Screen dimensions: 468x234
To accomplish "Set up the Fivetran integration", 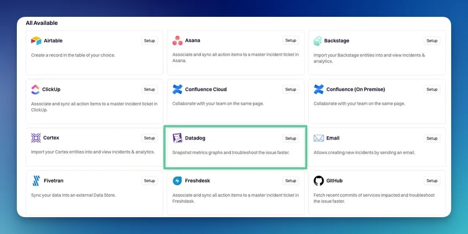I will (149, 181).
